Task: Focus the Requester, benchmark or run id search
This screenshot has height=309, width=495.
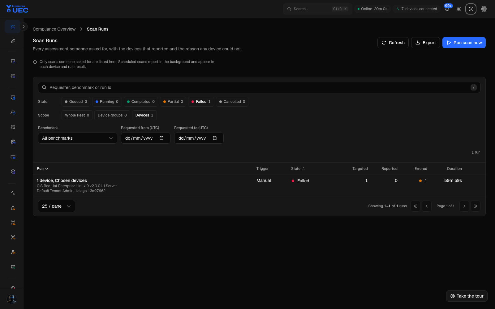Action: (x=259, y=87)
